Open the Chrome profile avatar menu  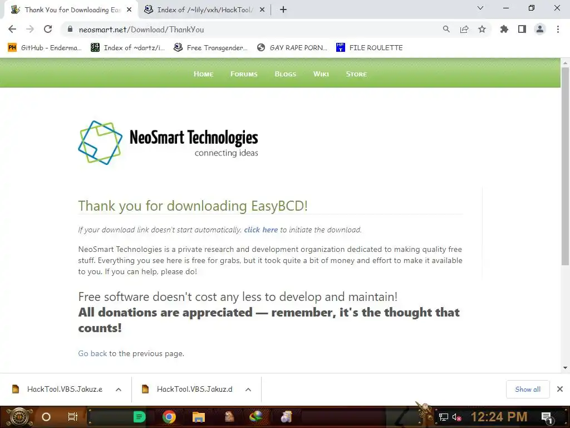pyautogui.click(x=540, y=29)
